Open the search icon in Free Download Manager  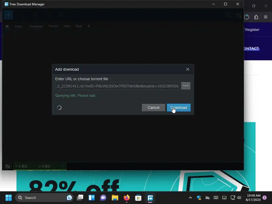click(x=227, y=15)
